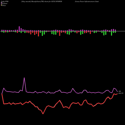
Task: Select the 'Price' legend label
Action: point(4,5)
